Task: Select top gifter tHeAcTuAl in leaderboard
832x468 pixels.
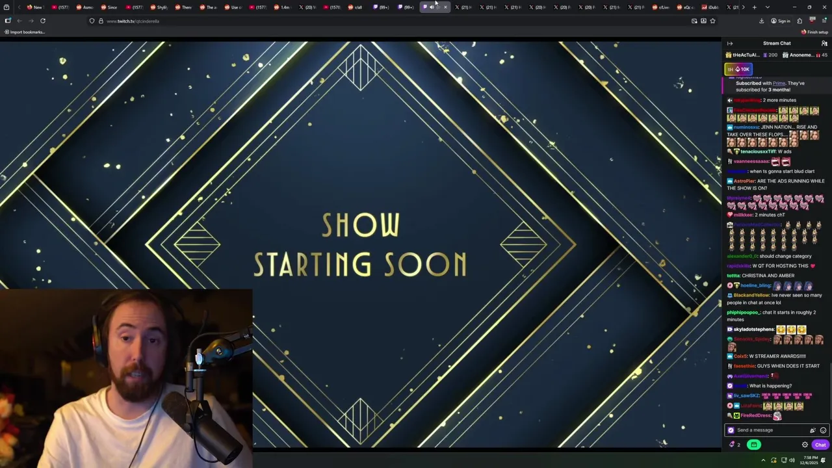Action: click(752, 55)
